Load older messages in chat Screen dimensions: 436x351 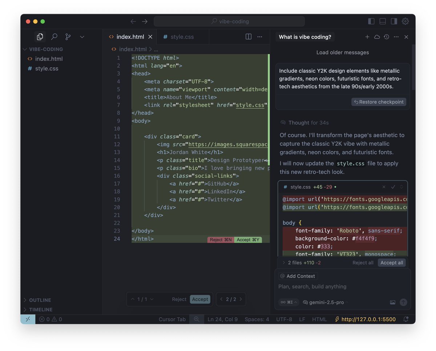(x=343, y=52)
